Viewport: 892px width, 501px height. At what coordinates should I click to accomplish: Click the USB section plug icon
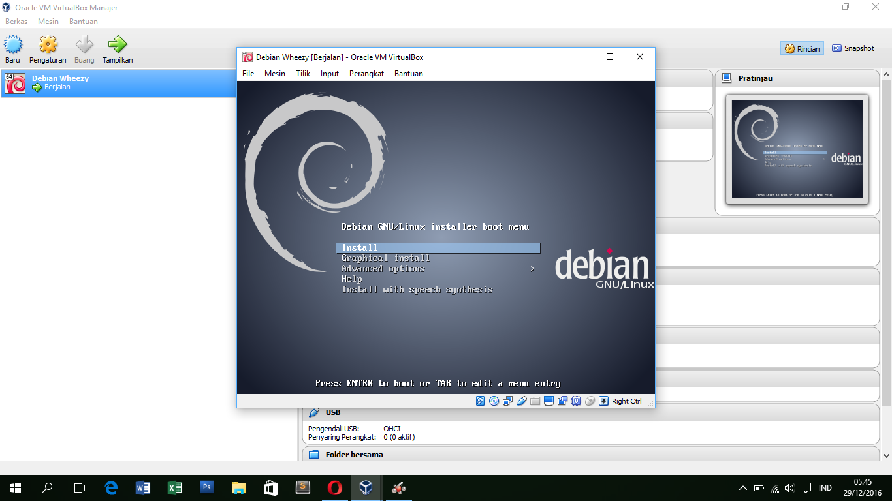coord(314,412)
